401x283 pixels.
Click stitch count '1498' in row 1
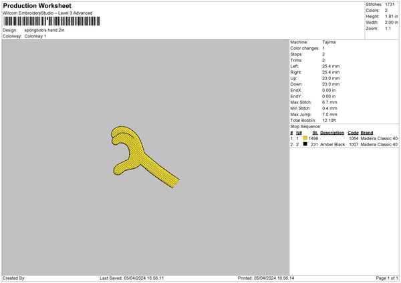[313, 138]
